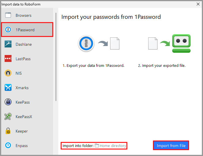Click the NIS Norton icon
The width and height of the screenshot is (203, 156).
tap(8, 73)
